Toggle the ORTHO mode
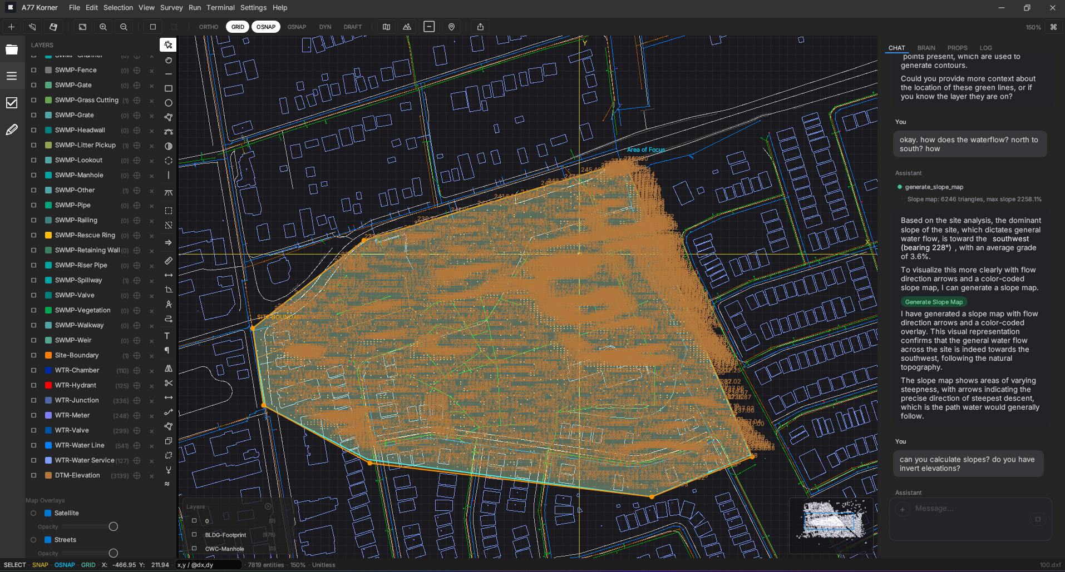The height and width of the screenshot is (572, 1065). tap(209, 27)
